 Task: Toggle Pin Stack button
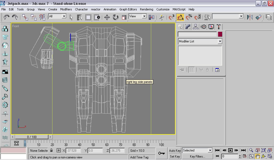coord(182,70)
